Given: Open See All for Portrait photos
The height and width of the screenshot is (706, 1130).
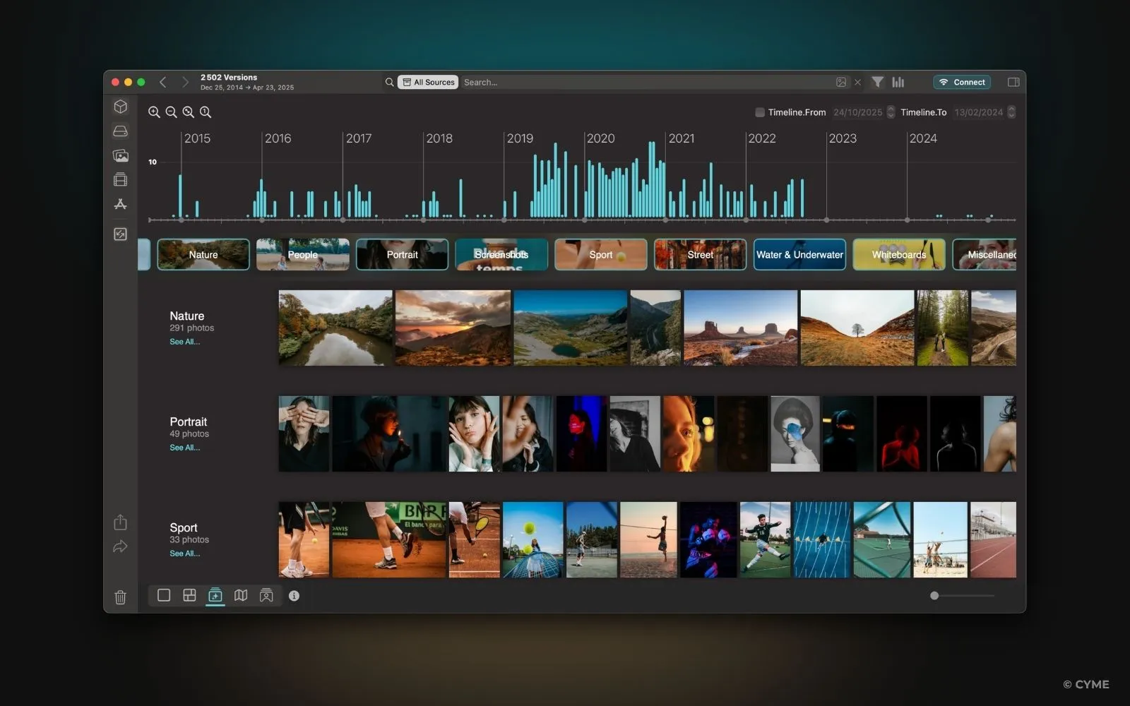Looking at the screenshot, I should point(184,448).
